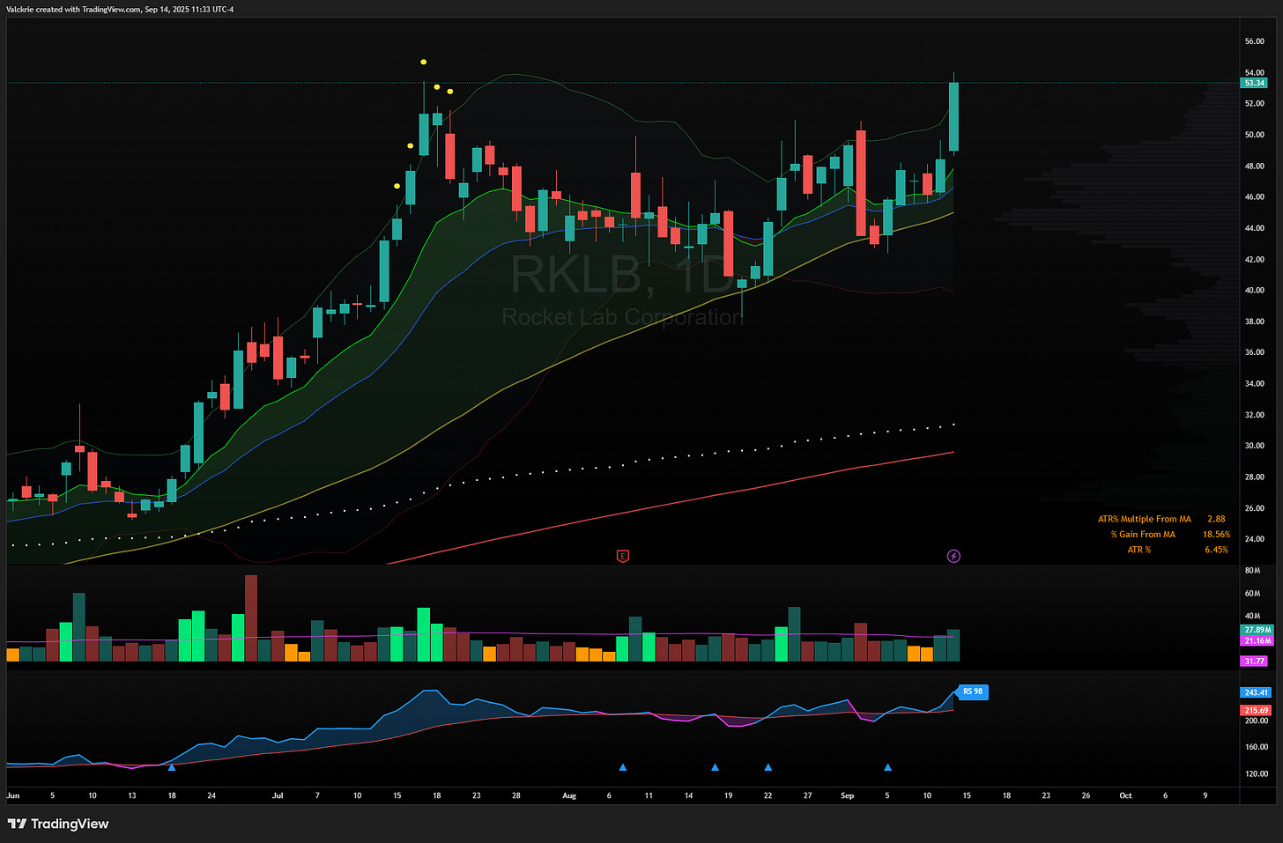Select the blue triangle marker above Sep 5
The width and height of the screenshot is (1283, 843).
pos(887,767)
